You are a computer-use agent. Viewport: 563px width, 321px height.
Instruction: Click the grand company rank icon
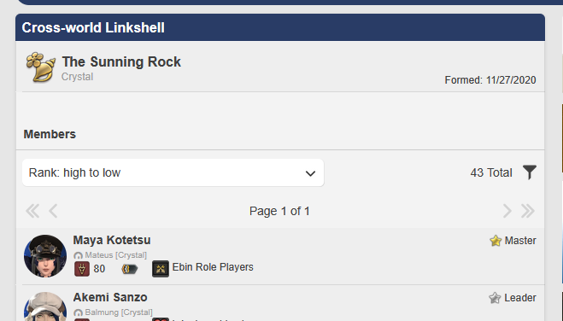coord(129,269)
